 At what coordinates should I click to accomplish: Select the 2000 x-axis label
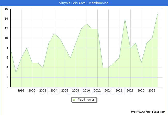coord(32,91)
